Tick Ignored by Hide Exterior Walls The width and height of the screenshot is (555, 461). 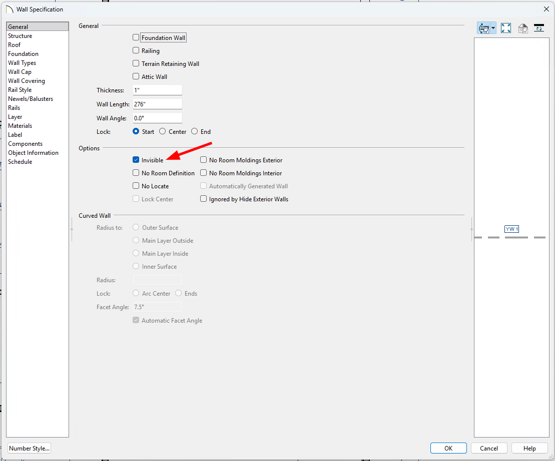click(x=203, y=199)
